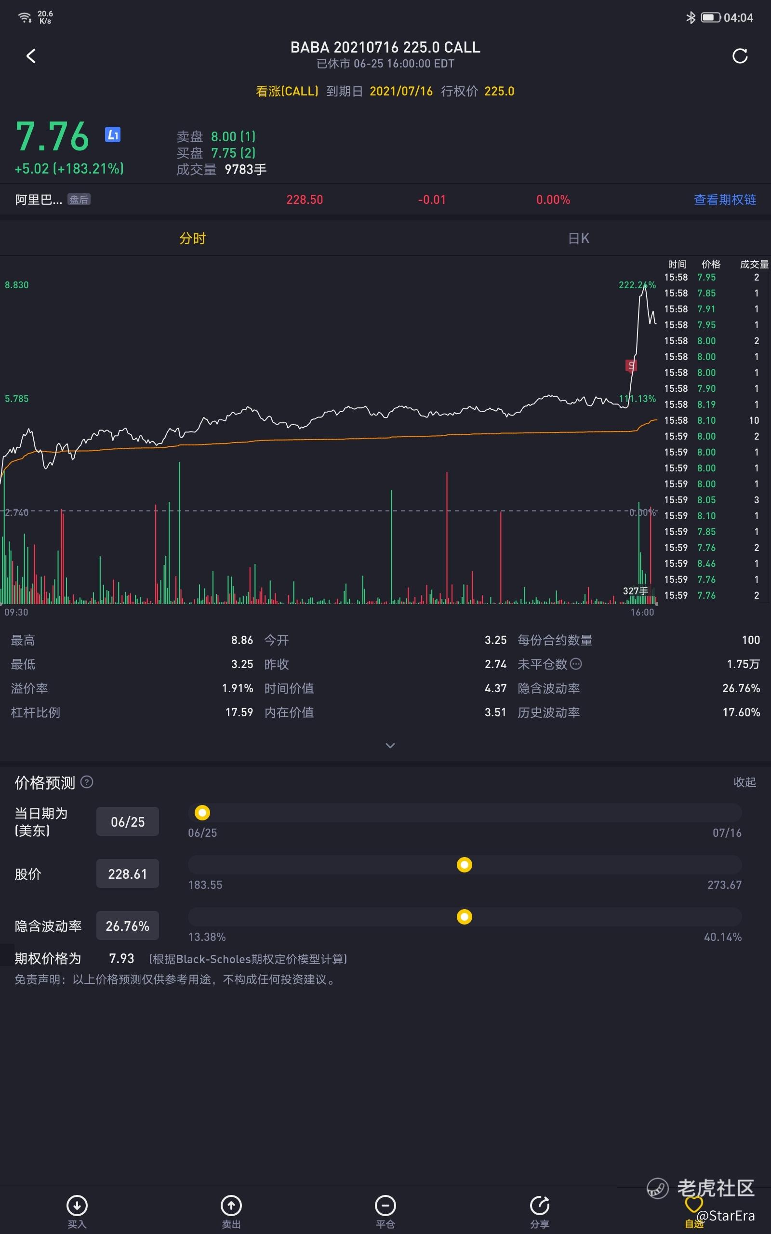This screenshot has height=1234, width=771.
Task: Edit the 06/25 date input field
Action: (128, 821)
